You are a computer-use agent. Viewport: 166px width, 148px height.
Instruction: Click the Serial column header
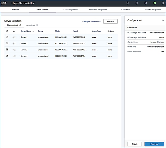[x=76, y=31]
